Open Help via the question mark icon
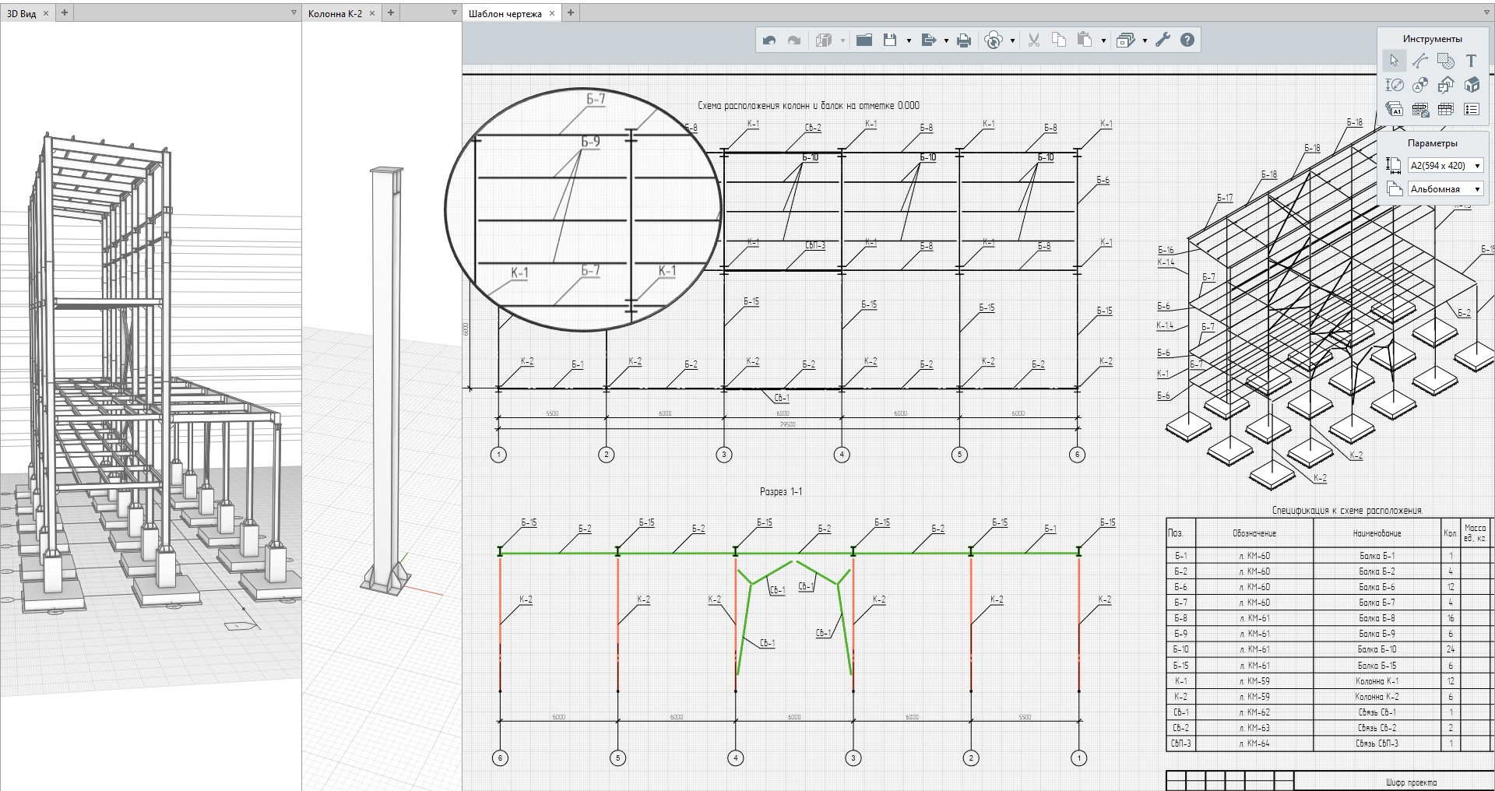Image resolution: width=1495 pixels, height=791 pixels. pos(1187,40)
